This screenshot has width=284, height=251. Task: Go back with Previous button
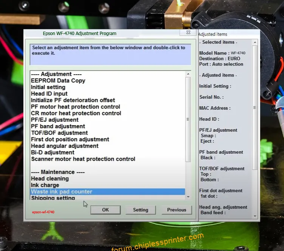pyautogui.click(x=177, y=210)
